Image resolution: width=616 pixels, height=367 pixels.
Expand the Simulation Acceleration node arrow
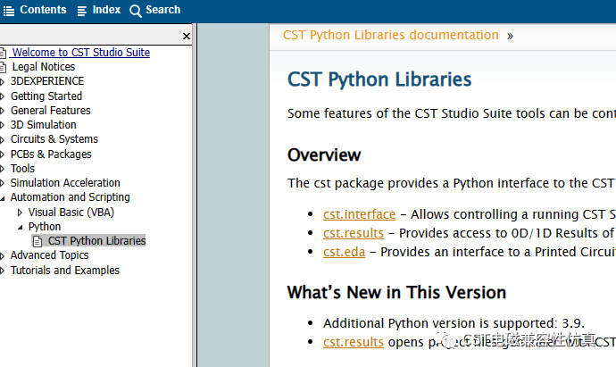tap(2, 183)
